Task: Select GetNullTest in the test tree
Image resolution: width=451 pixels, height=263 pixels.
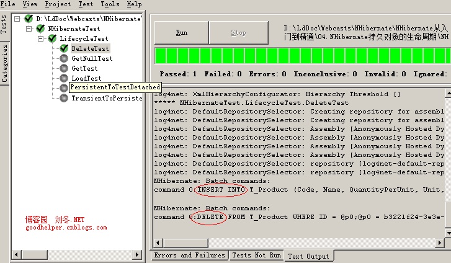Action: 92,58
